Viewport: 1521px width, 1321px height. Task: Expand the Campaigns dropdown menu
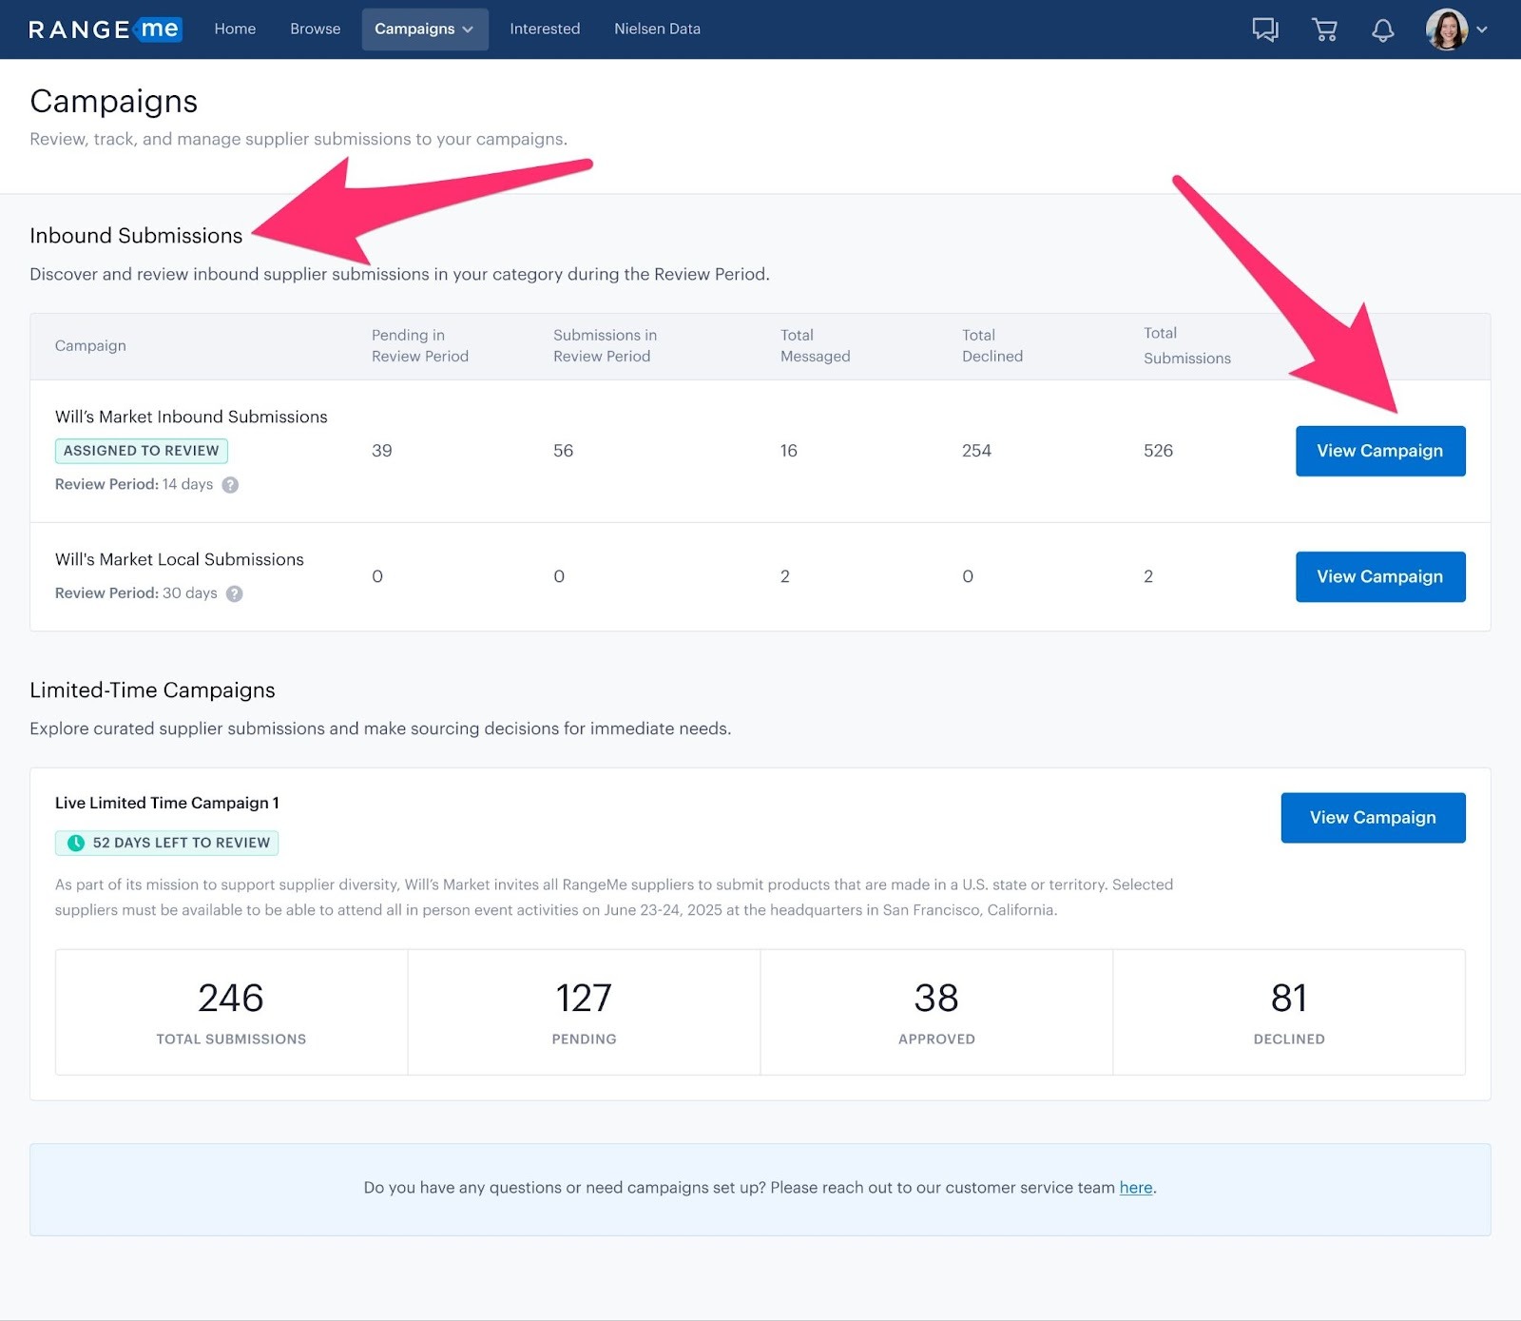(x=424, y=29)
